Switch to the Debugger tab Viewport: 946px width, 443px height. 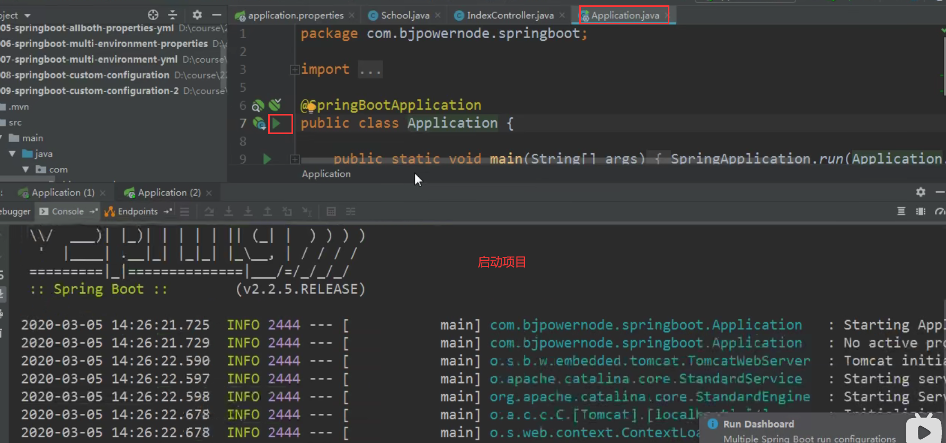15,211
